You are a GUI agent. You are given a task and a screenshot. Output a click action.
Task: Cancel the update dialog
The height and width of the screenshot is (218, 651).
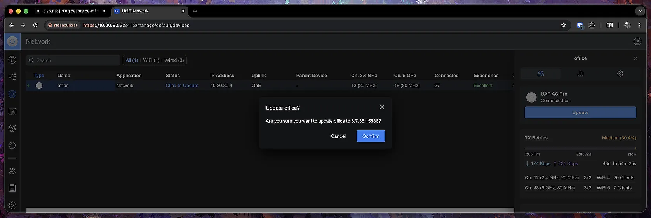338,136
